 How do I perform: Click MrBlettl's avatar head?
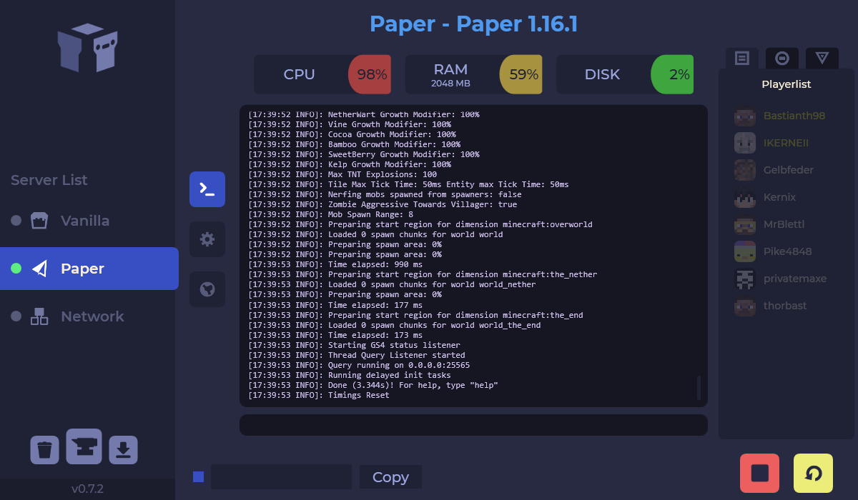point(745,224)
